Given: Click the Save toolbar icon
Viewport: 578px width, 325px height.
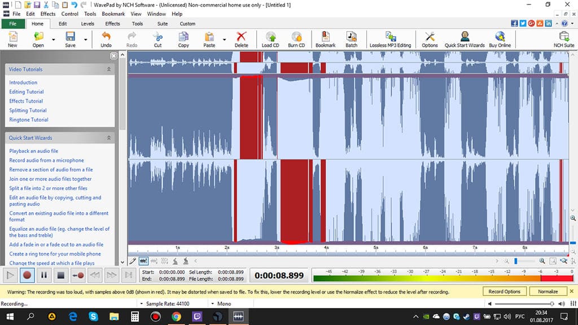Looking at the screenshot, I should [x=70, y=39].
